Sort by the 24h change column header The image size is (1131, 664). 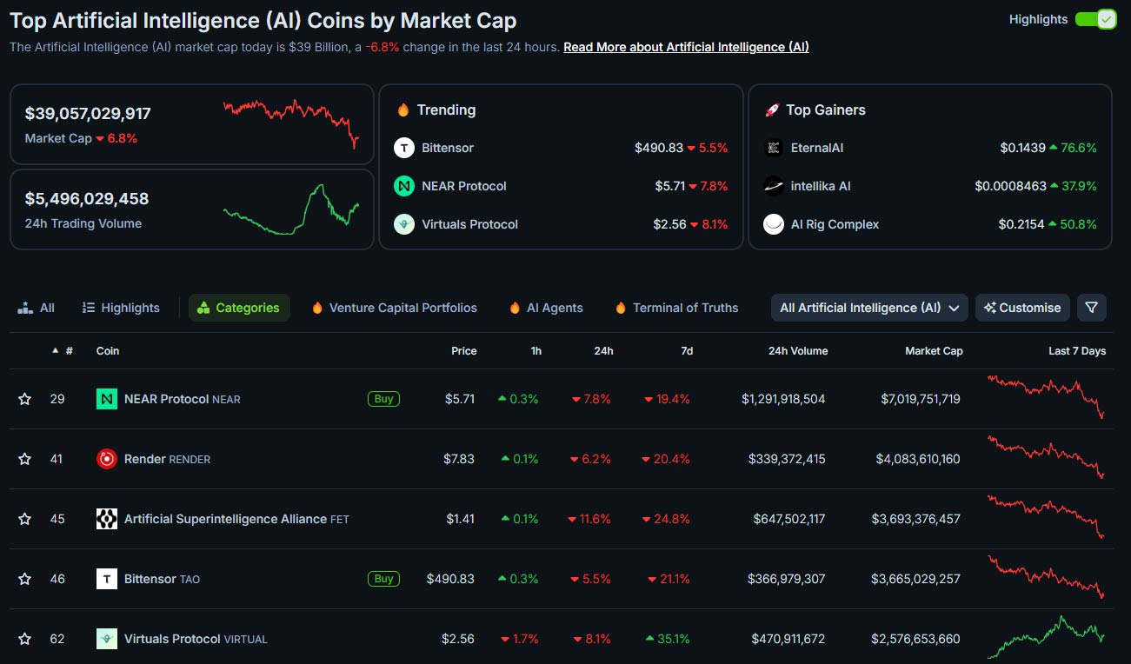(604, 351)
